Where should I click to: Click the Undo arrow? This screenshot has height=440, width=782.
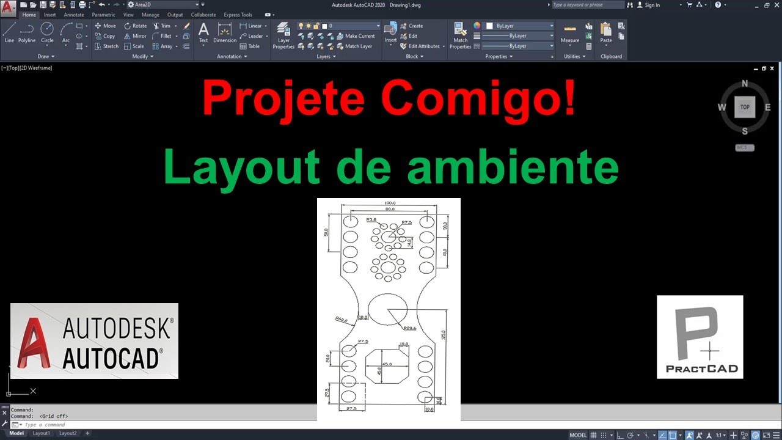pyautogui.click(x=101, y=4)
